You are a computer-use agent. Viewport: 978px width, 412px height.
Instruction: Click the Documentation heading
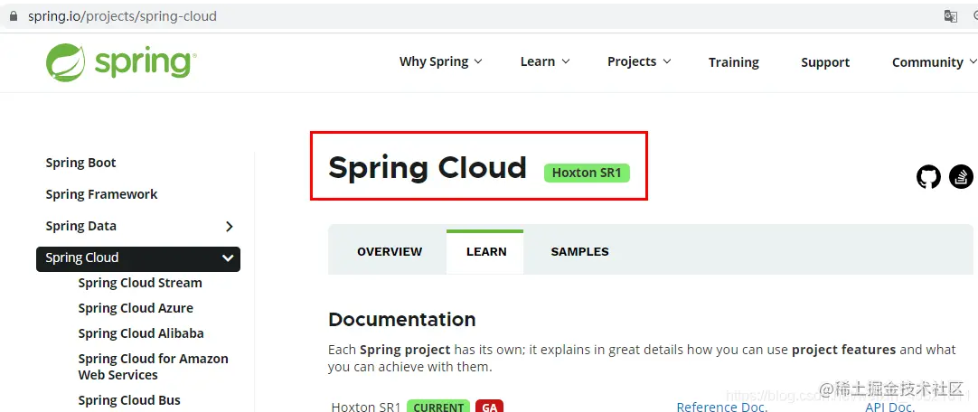(401, 320)
